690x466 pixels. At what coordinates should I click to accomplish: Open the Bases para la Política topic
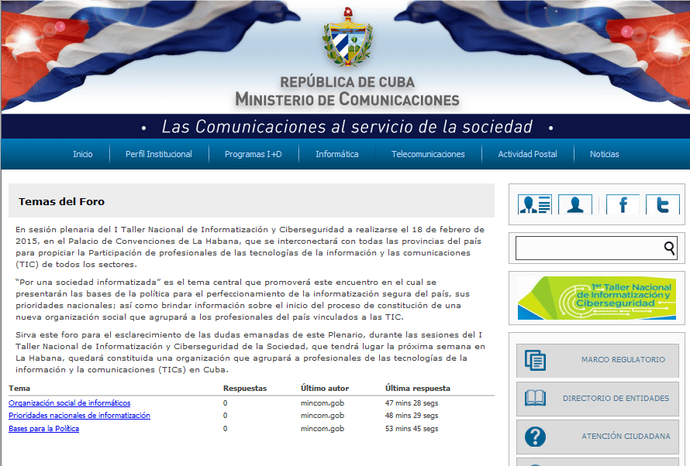tap(43, 429)
